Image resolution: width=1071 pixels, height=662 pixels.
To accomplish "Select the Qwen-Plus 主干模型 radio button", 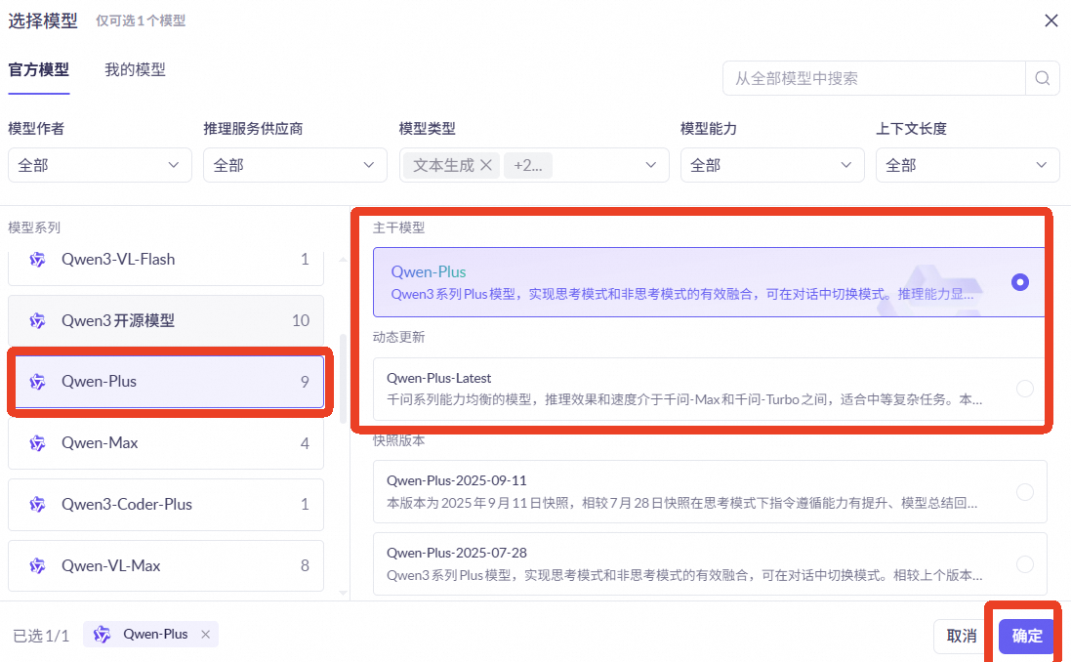I will tap(1020, 282).
